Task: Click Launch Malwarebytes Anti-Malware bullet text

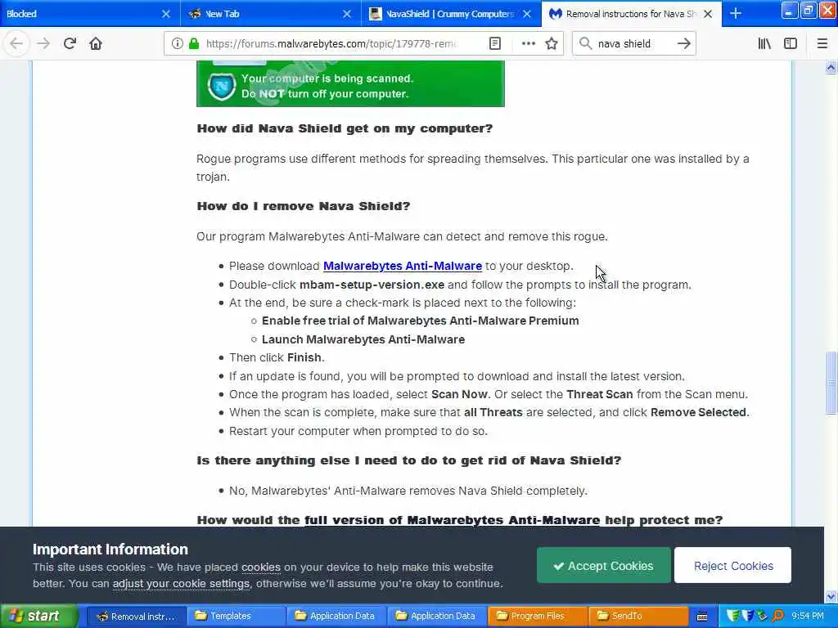Action: tap(363, 339)
